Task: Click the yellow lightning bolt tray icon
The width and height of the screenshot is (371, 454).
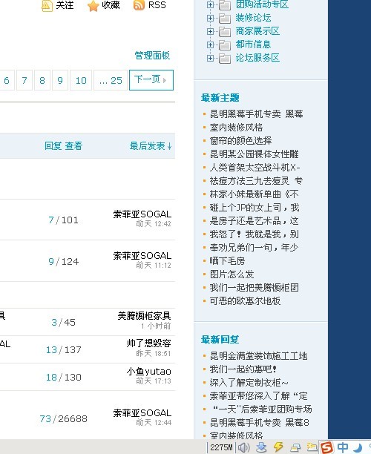Action: 278,447
